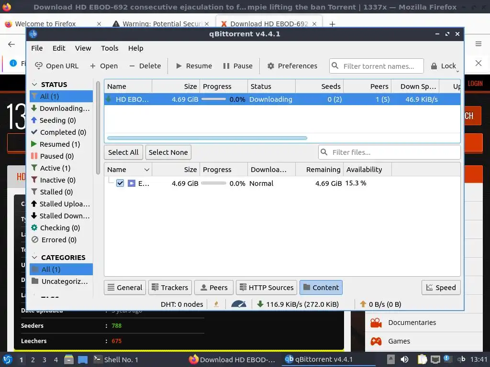
Task: Click the Speed graph button
Action: pyautogui.click(x=441, y=287)
